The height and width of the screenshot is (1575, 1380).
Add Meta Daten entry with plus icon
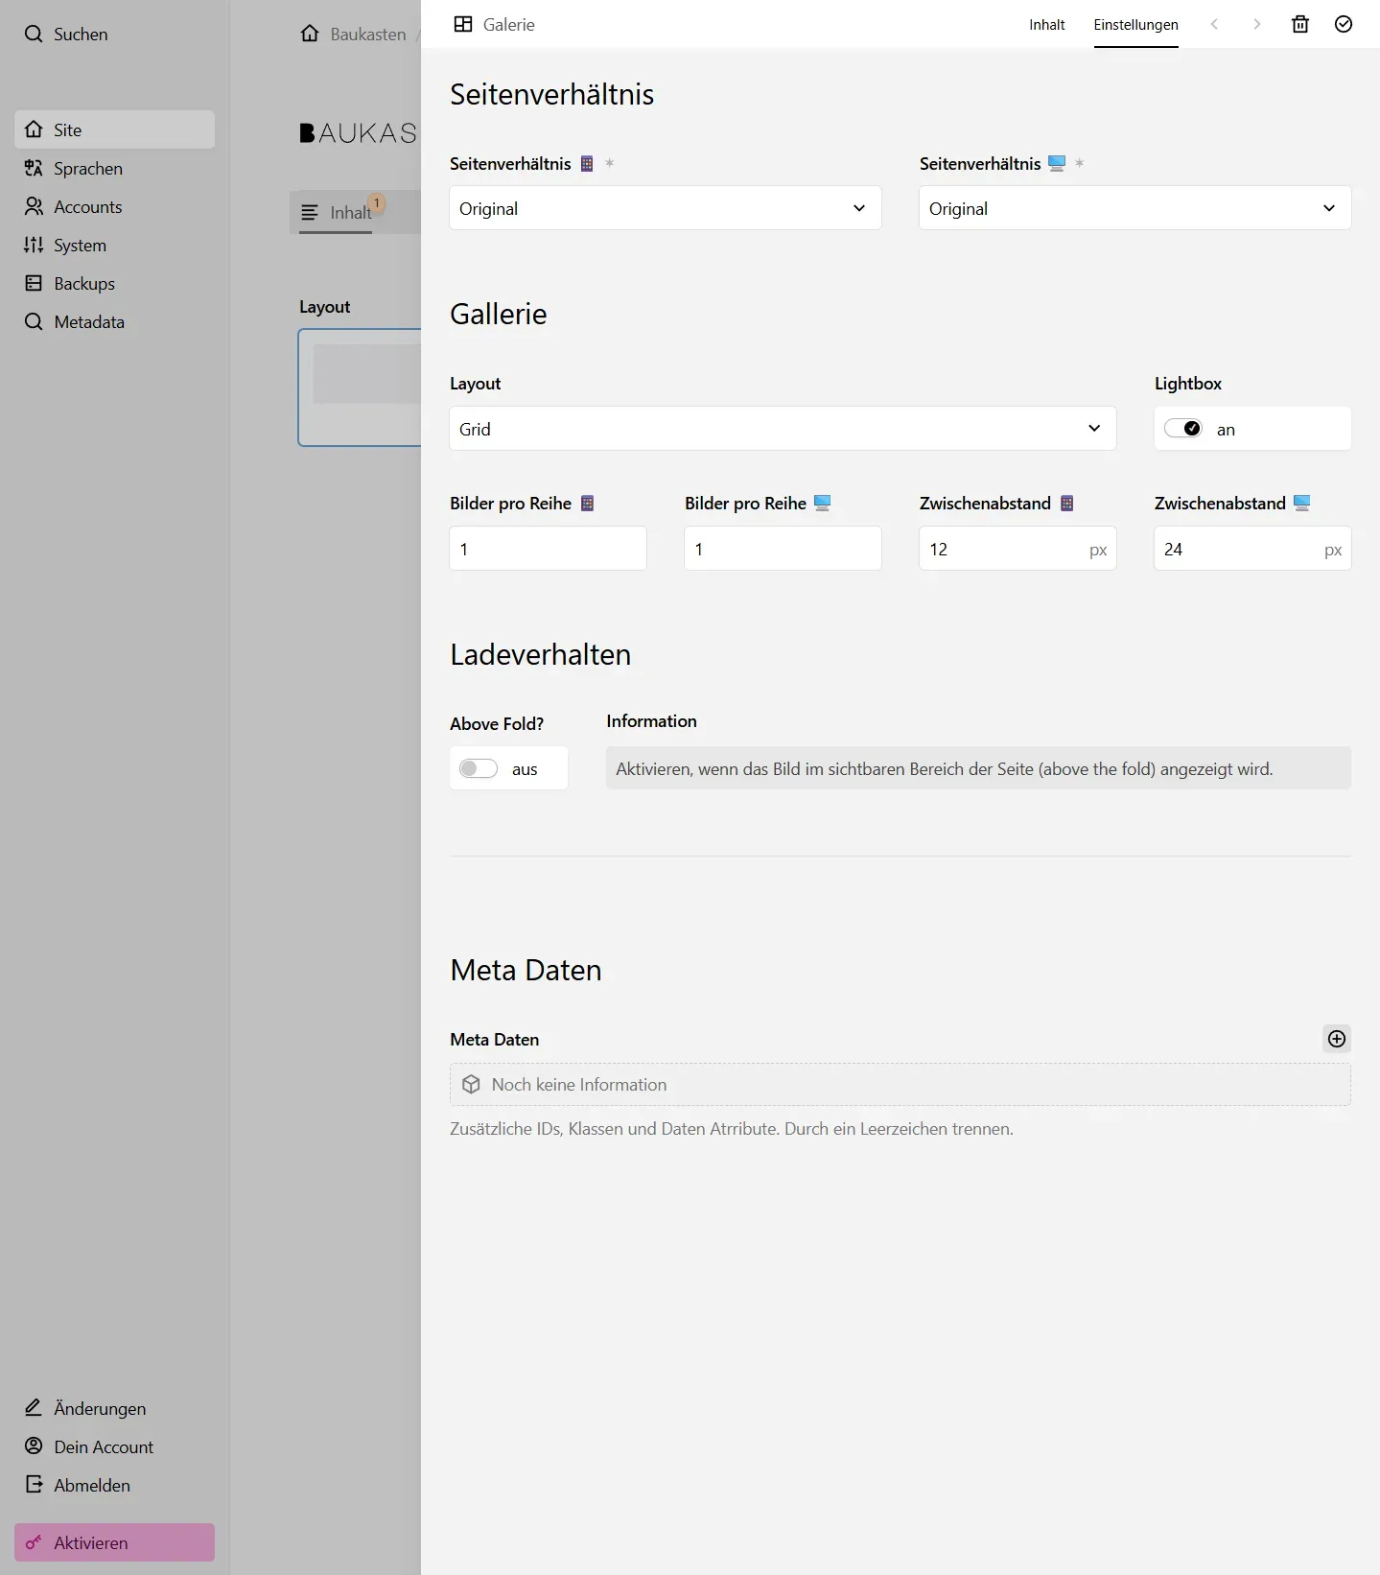[x=1337, y=1039]
